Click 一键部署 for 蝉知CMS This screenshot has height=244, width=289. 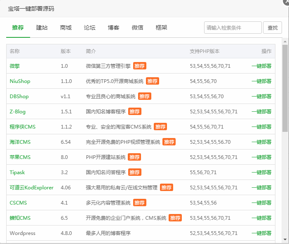(x=261, y=218)
